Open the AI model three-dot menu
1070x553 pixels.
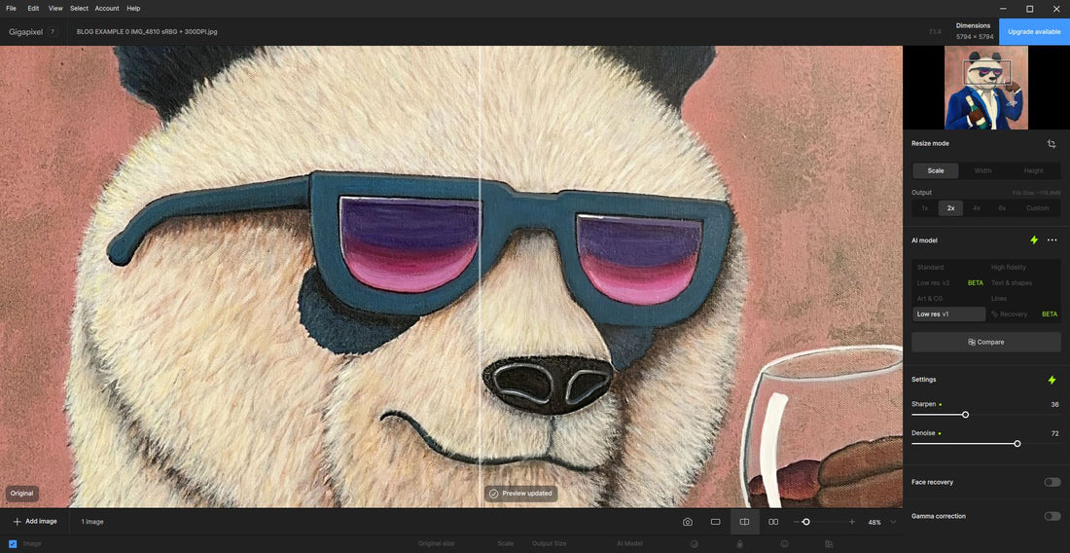point(1052,240)
